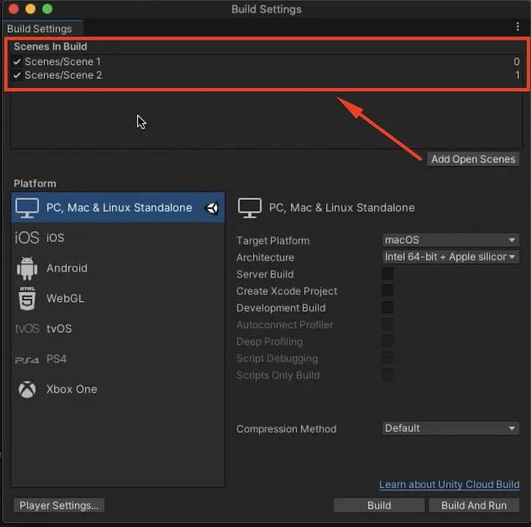Toggle the Autoconnect Profiler checkbox
Viewport: 531px width, 527px height.
point(388,324)
